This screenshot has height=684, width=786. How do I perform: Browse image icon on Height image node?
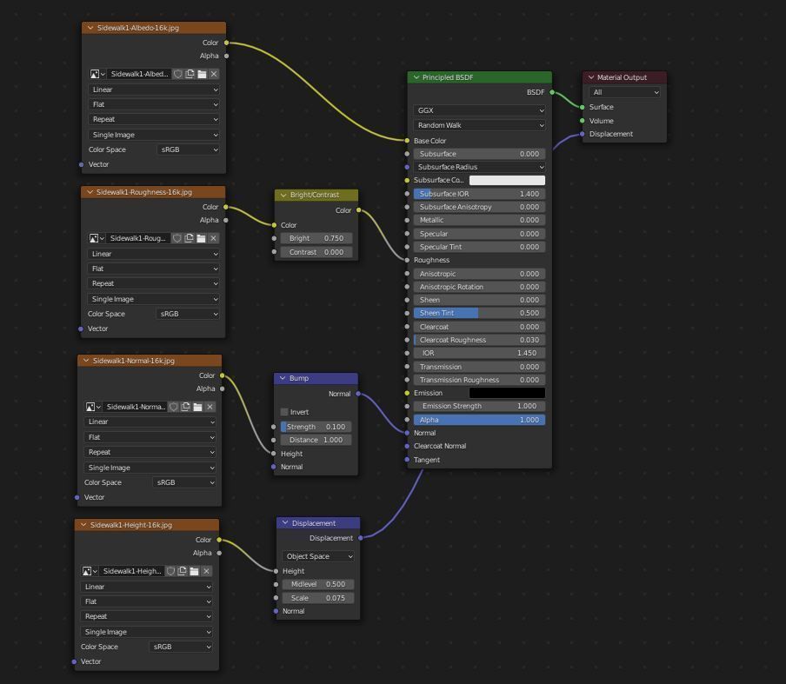[x=90, y=571]
